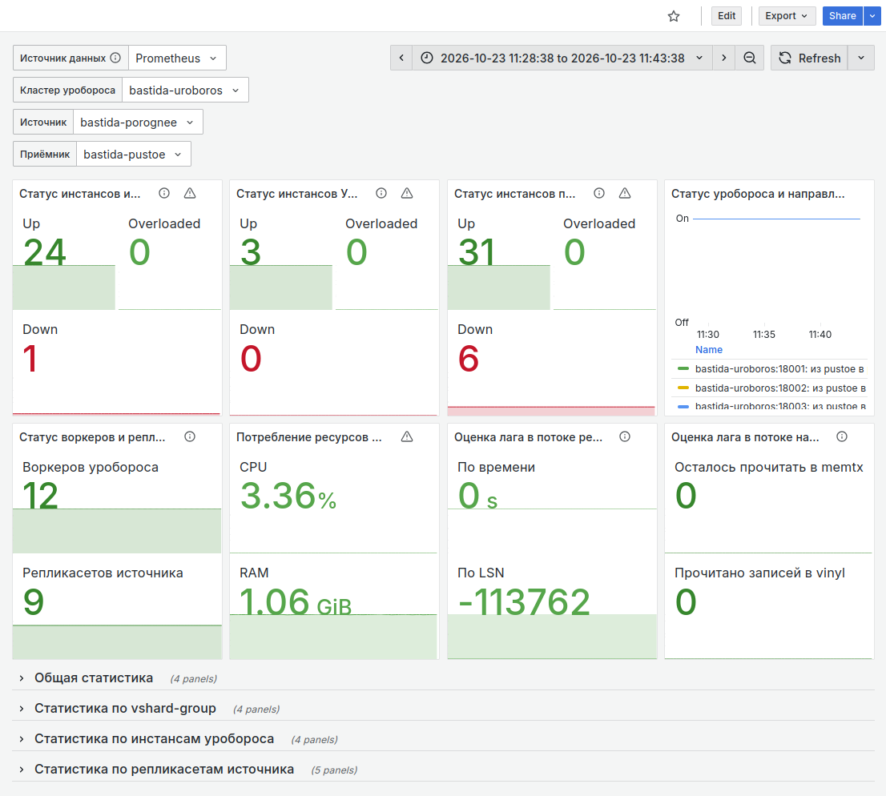Click the По LSN value -113762
886x796 pixels.
(524, 601)
